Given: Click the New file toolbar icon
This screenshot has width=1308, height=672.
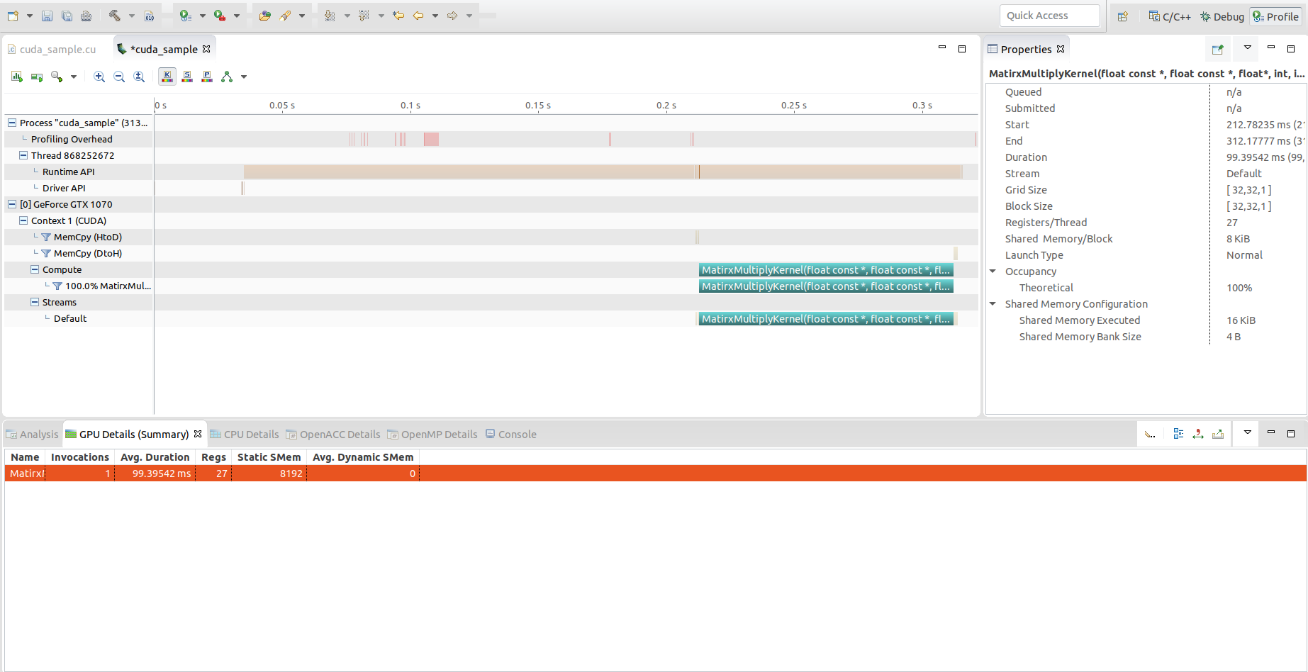Looking at the screenshot, I should 13,16.
